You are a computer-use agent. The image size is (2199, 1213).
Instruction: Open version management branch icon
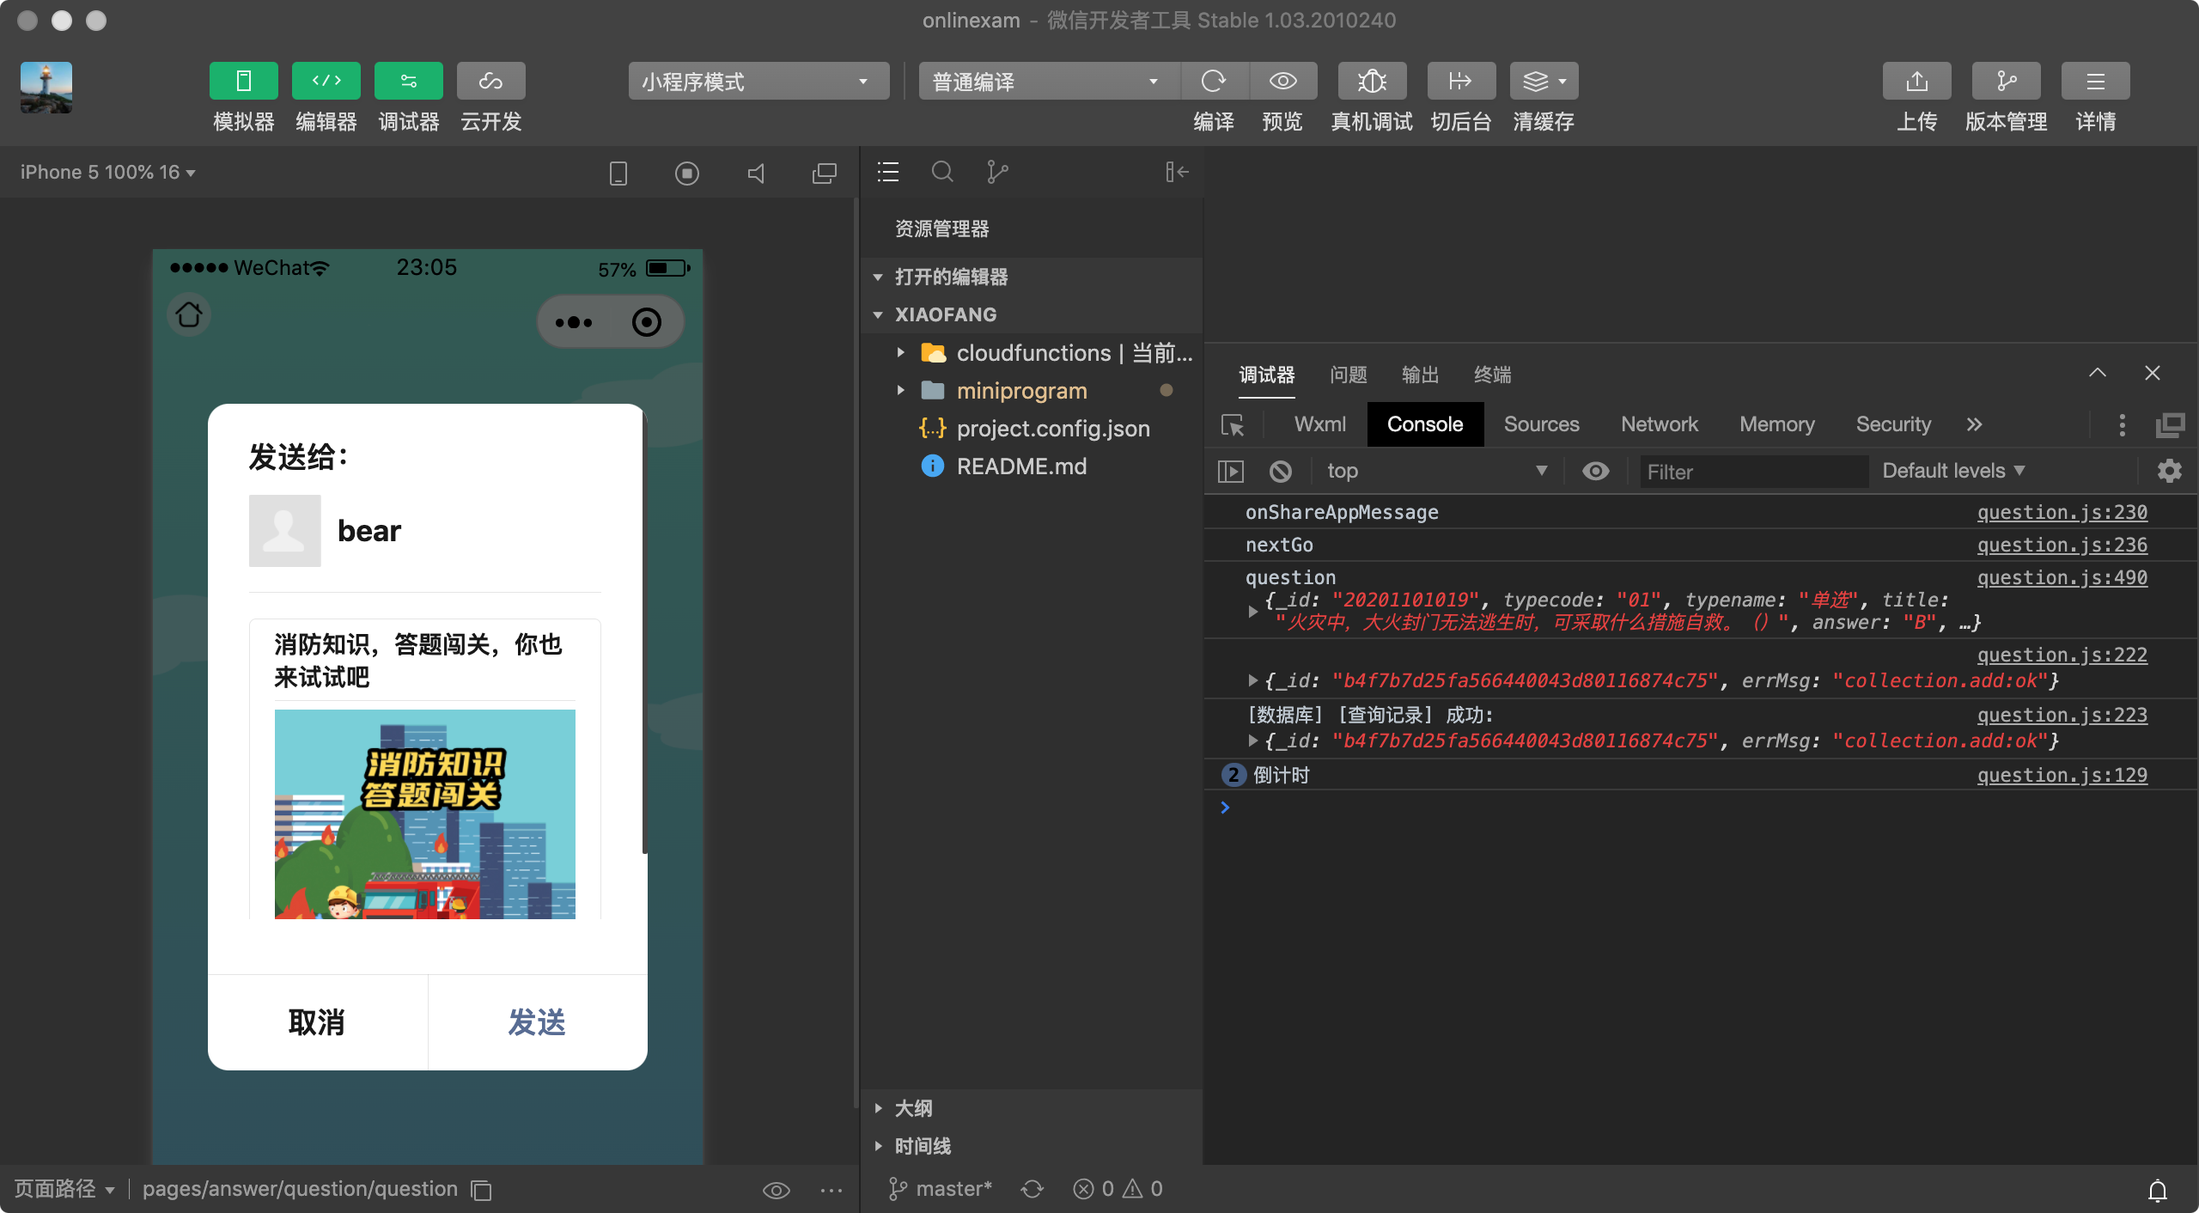click(2006, 82)
